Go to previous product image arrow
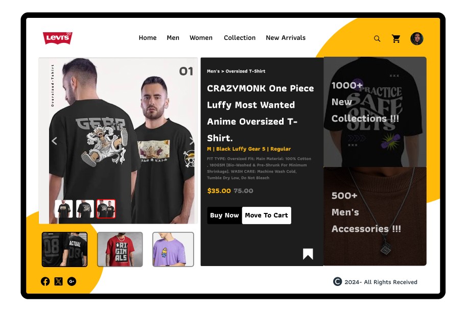The height and width of the screenshot is (312, 466). point(54,141)
